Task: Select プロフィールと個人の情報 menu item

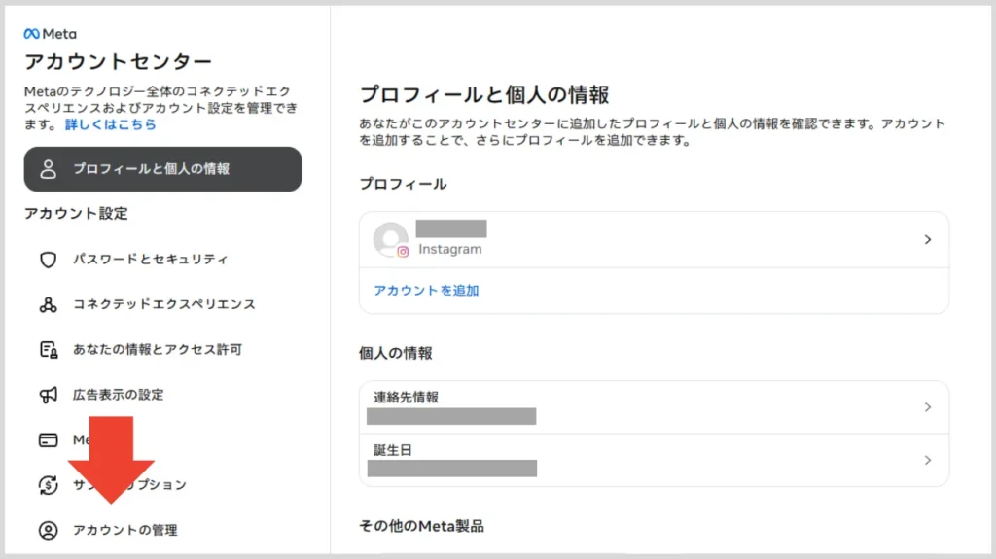Action: click(162, 169)
